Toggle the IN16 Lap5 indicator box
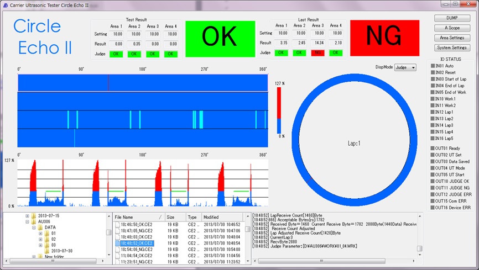The image size is (479, 270). tap(433, 139)
